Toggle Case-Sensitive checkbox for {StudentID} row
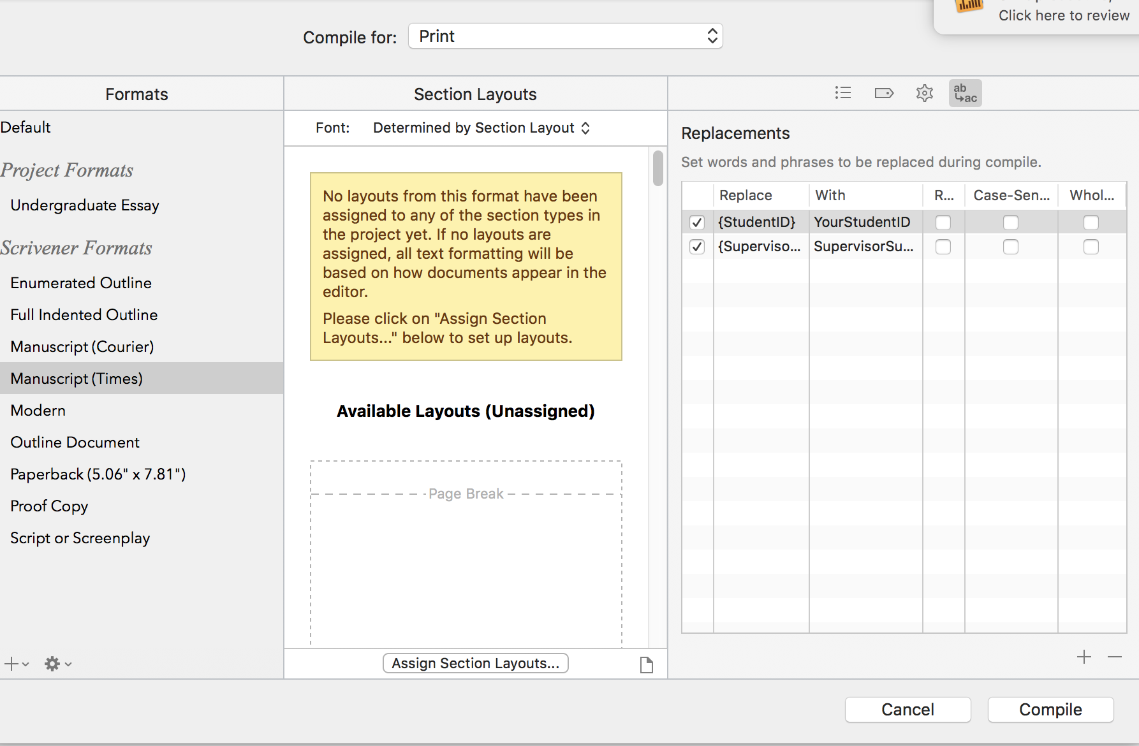Viewport: 1139px width, 746px height. [1011, 223]
